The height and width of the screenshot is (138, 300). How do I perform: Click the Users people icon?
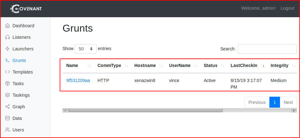[7, 130]
